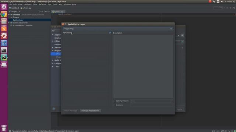Open the Help menu

click(74, 4)
